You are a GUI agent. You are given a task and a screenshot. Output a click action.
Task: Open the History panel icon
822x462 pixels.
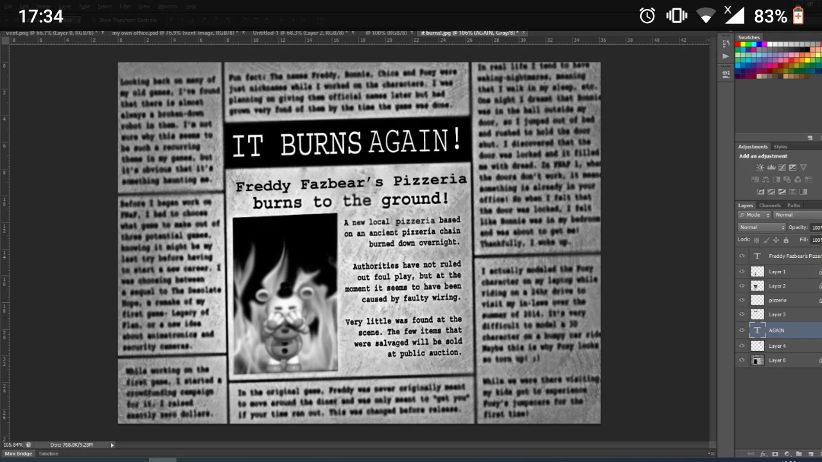[726, 43]
